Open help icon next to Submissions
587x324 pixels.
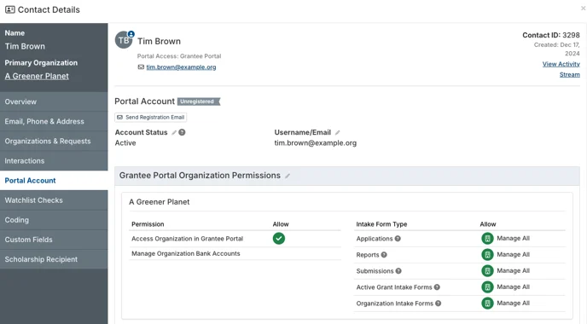coord(398,271)
